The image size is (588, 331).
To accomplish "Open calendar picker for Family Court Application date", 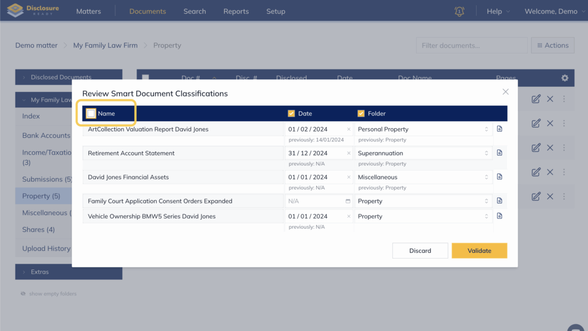I will click(x=348, y=201).
